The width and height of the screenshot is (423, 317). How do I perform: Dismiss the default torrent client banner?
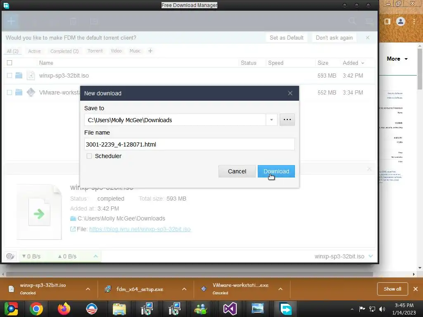click(368, 38)
